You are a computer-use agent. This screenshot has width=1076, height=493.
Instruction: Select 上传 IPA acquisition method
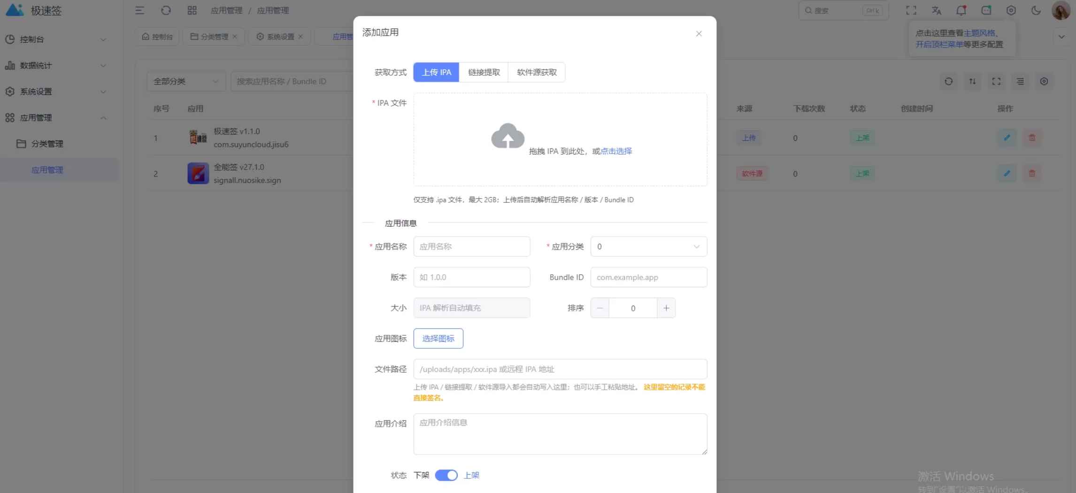436,72
